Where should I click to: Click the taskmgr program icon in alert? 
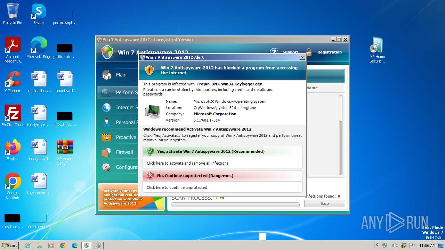tap(152, 111)
